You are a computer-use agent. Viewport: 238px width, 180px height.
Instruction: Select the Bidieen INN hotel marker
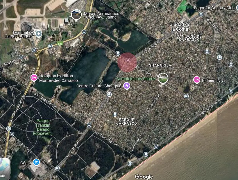[196, 80]
